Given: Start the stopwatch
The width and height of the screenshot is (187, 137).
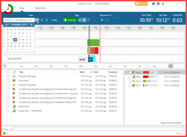Looking at the screenshot, I should click(x=106, y=20).
